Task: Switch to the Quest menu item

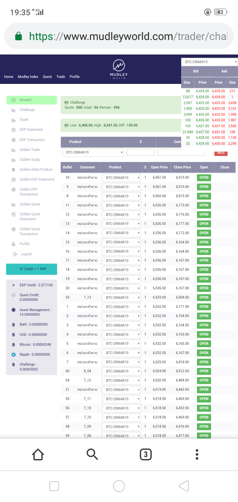Action: click(x=47, y=77)
